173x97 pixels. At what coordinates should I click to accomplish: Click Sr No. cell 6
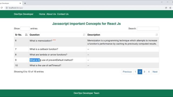pos(21,42)
